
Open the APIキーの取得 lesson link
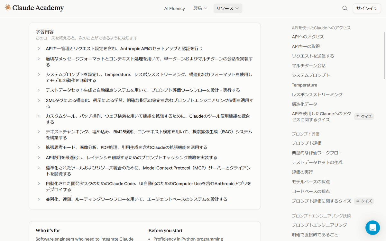click(306, 46)
